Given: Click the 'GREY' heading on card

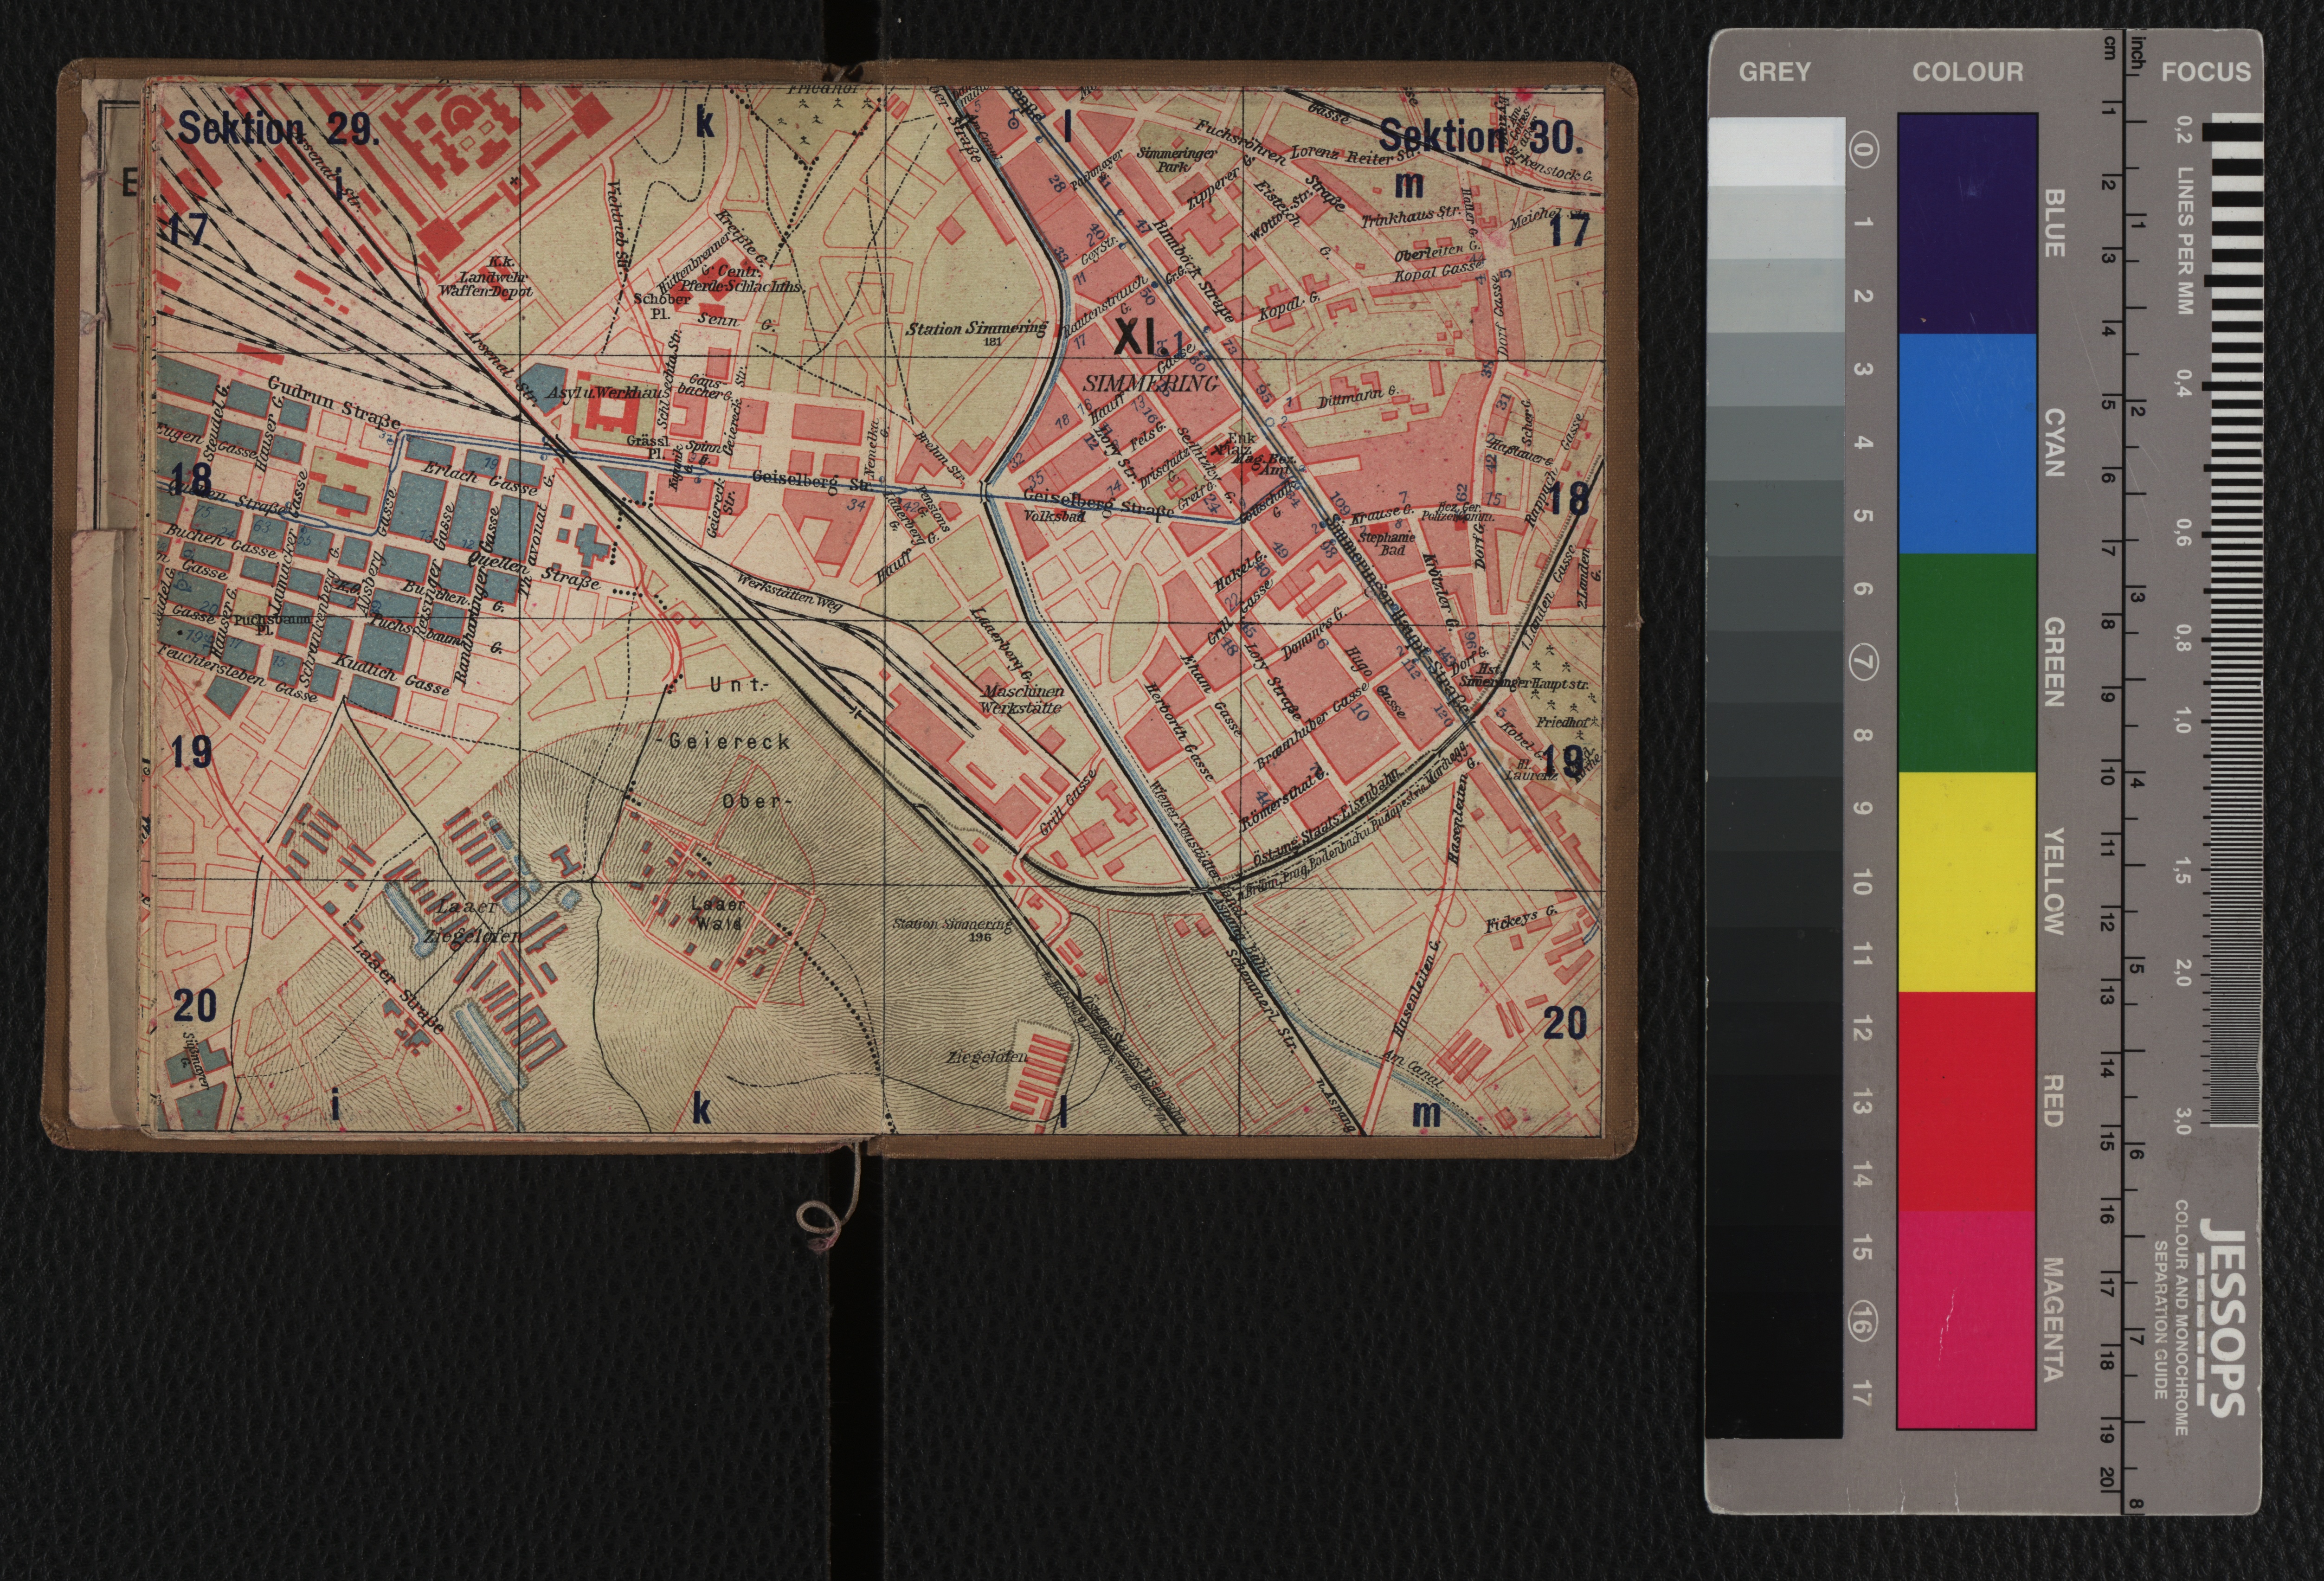Looking at the screenshot, I should click(1774, 72).
